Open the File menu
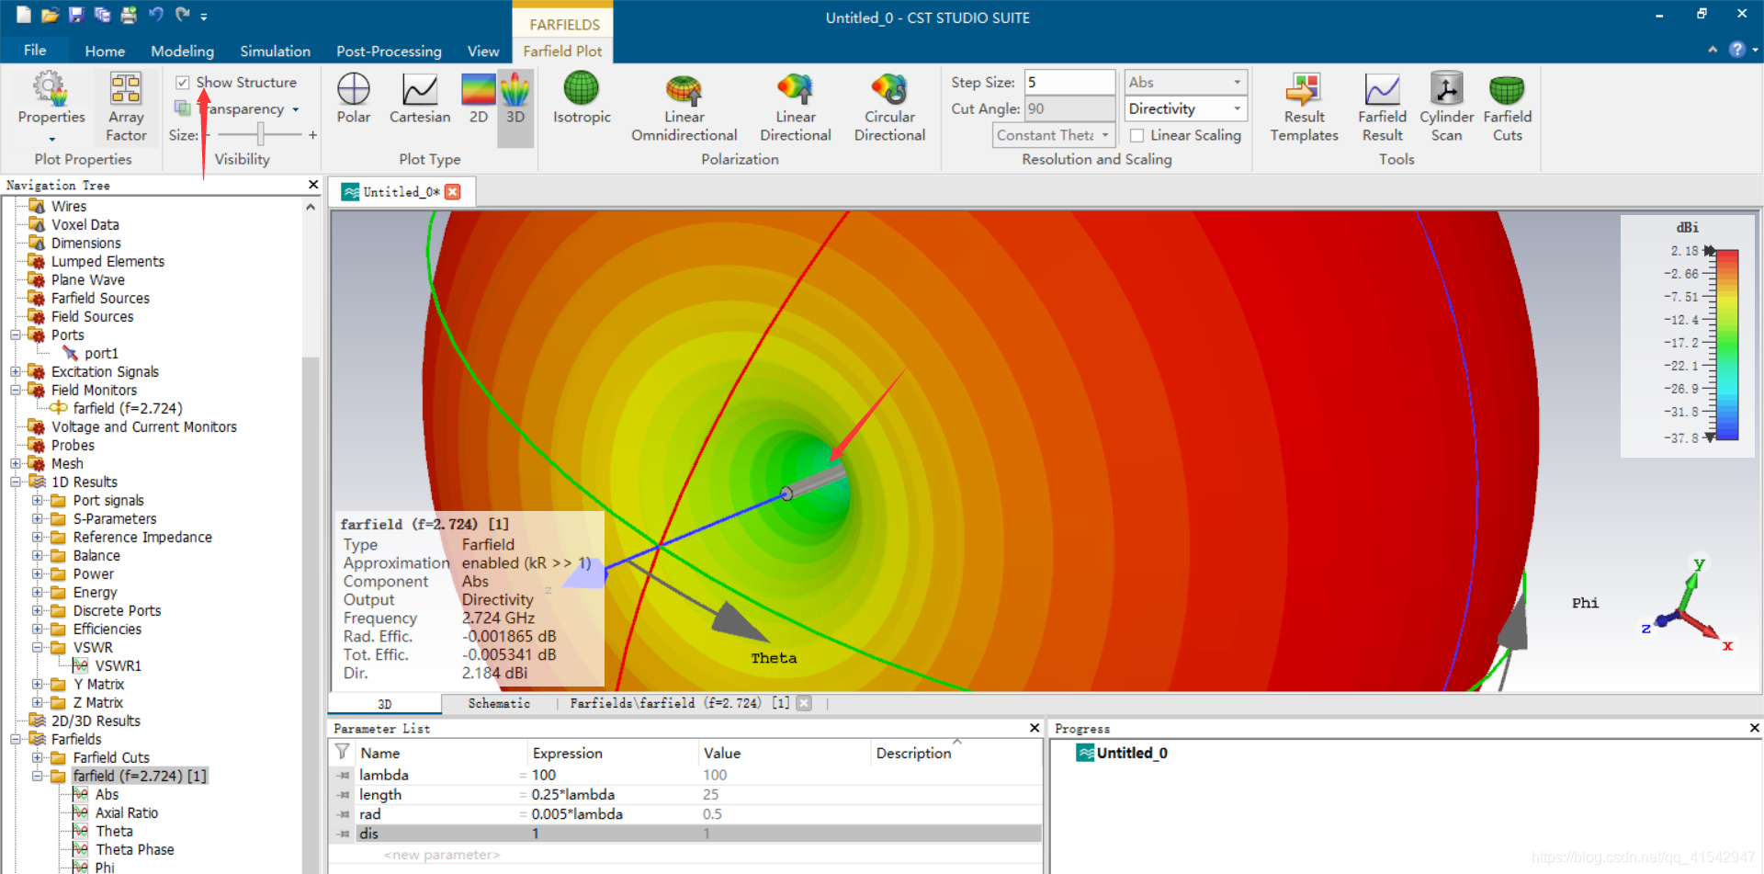The width and height of the screenshot is (1764, 874). [x=35, y=51]
